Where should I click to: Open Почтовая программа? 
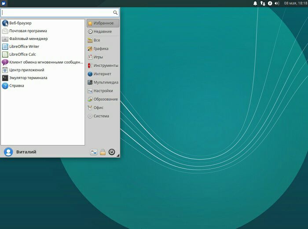click(43, 31)
